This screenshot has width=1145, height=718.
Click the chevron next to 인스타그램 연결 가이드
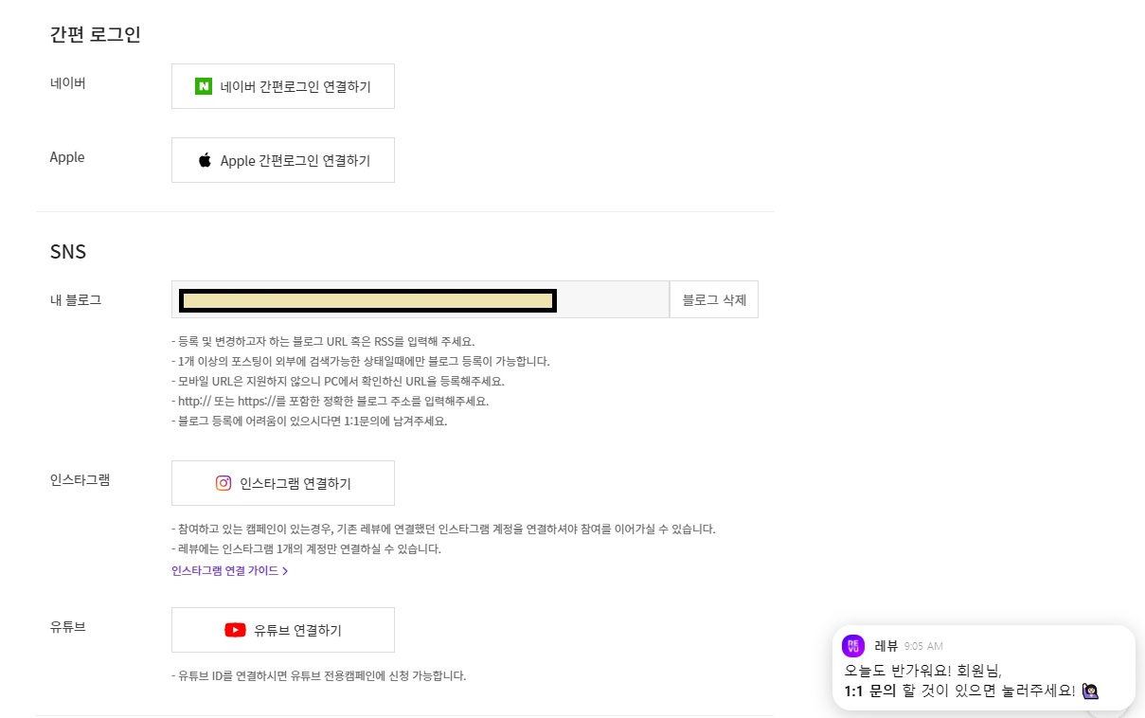(287, 570)
